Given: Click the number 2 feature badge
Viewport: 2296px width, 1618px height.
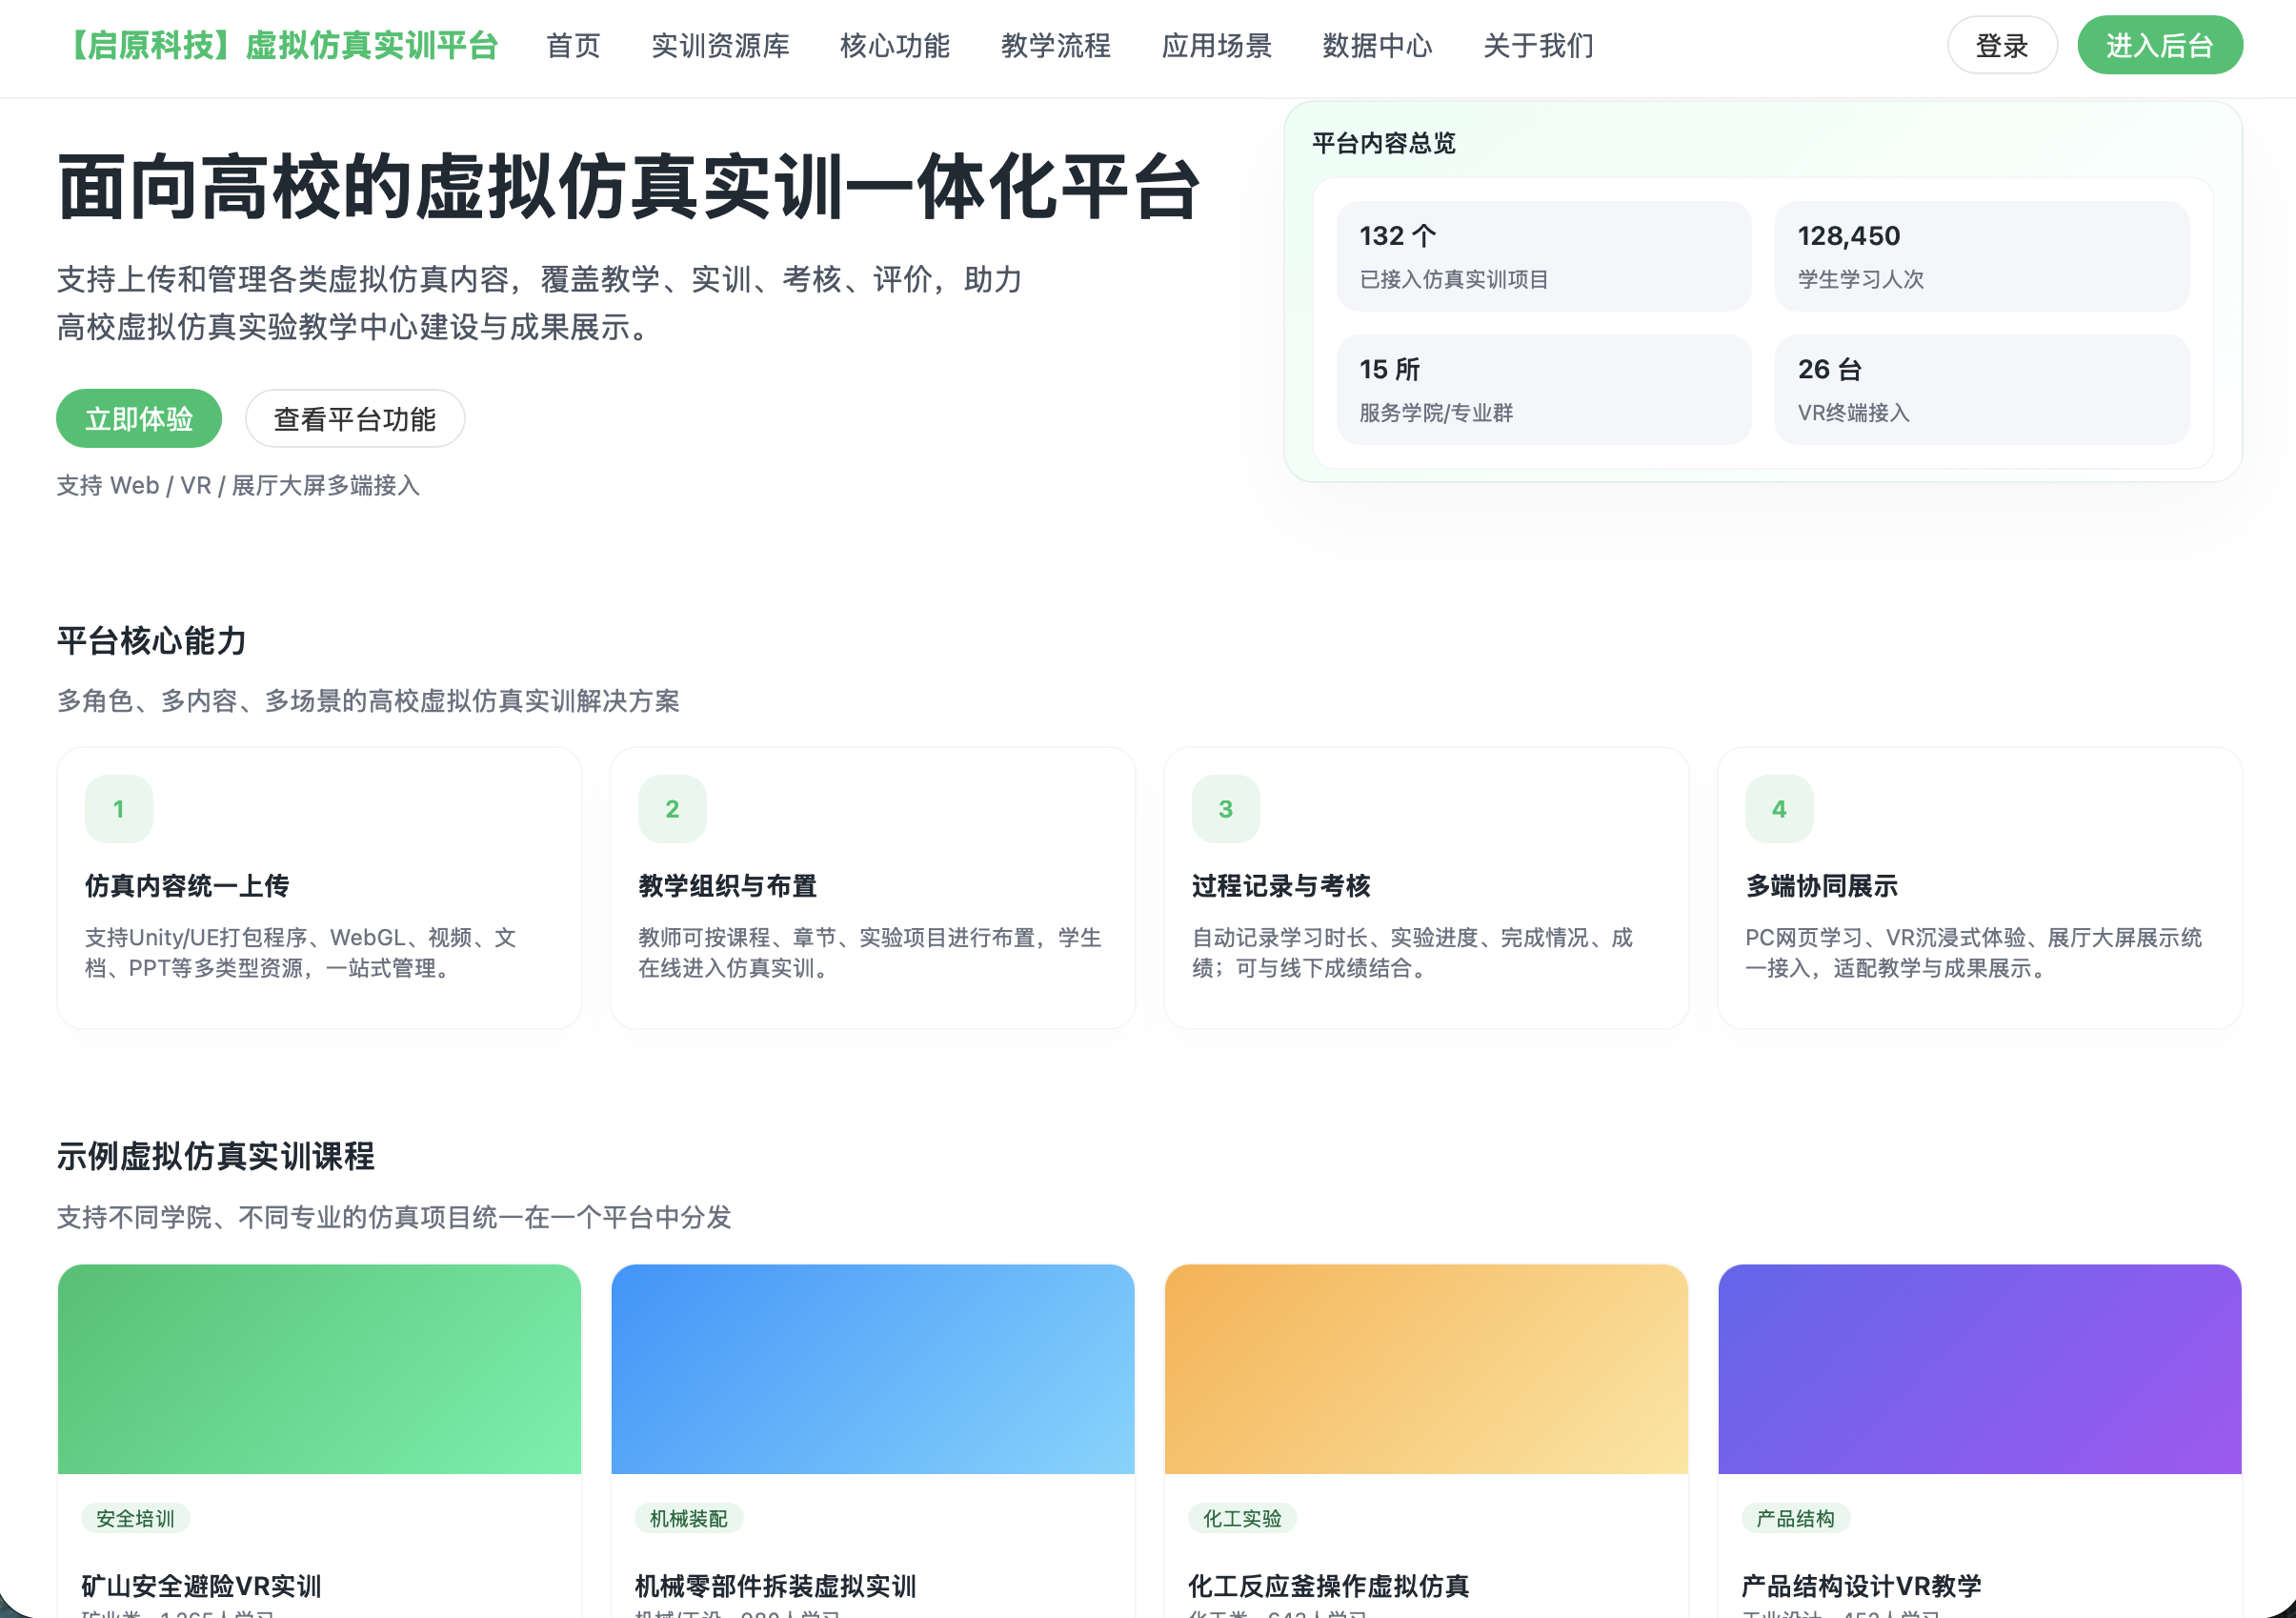Looking at the screenshot, I should 672,809.
